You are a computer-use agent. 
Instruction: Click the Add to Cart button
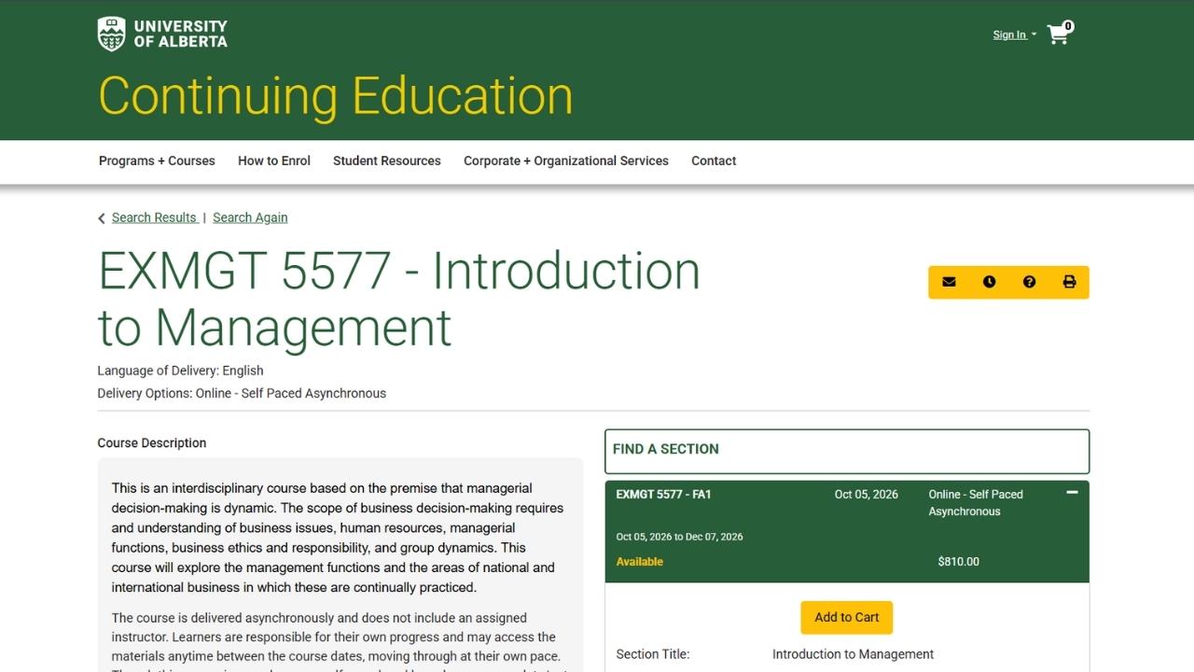pyautogui.click(x=847, y=617)
